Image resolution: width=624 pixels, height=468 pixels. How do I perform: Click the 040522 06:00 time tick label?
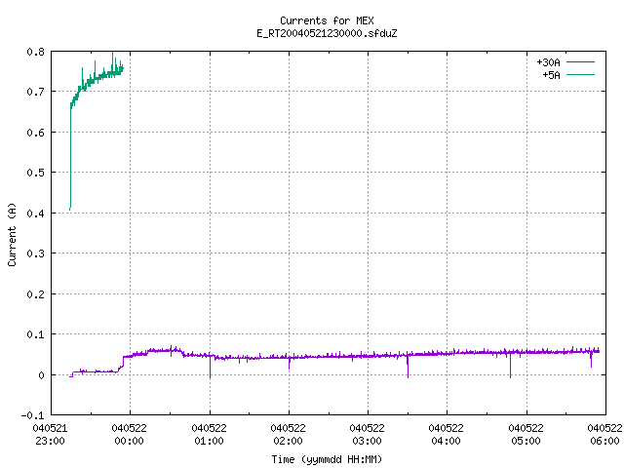[604, 435]
